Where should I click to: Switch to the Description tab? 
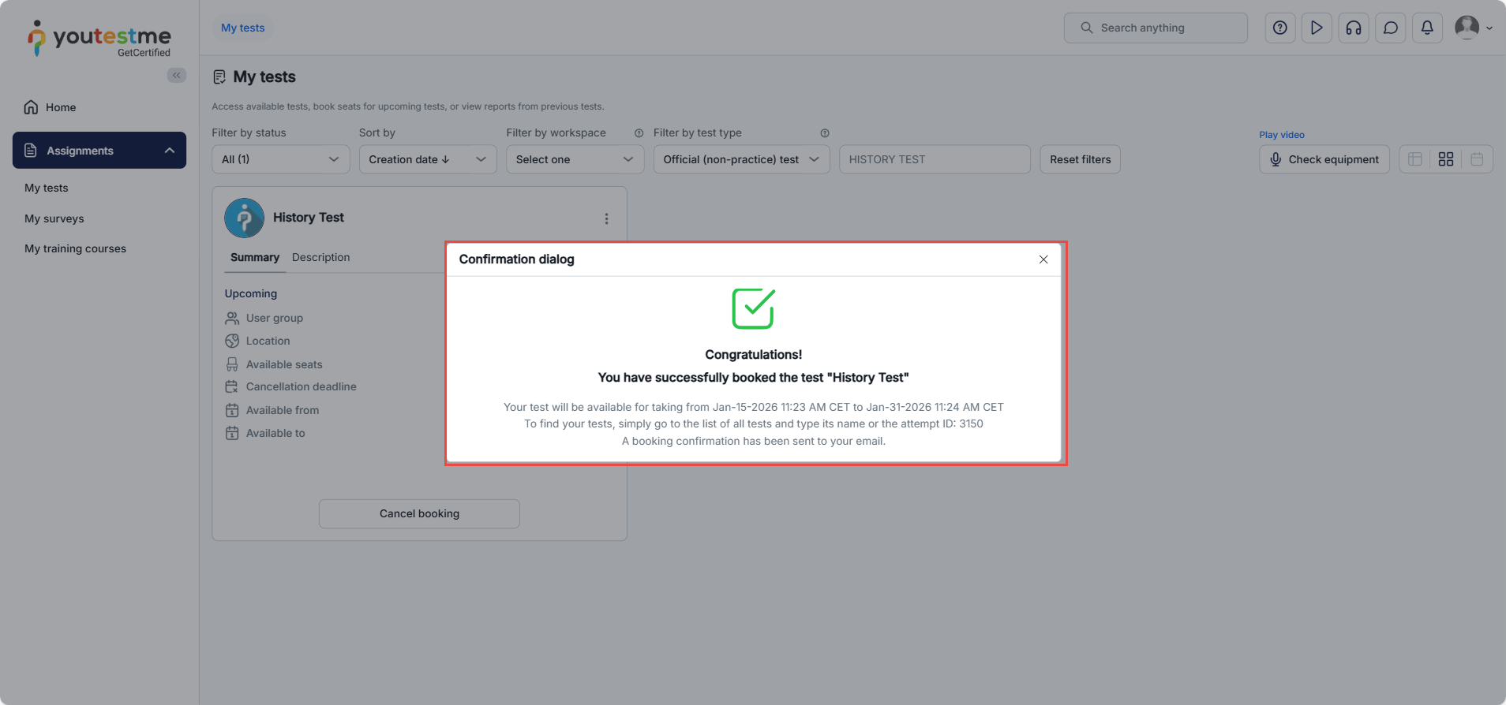click(x=320, y=258)
